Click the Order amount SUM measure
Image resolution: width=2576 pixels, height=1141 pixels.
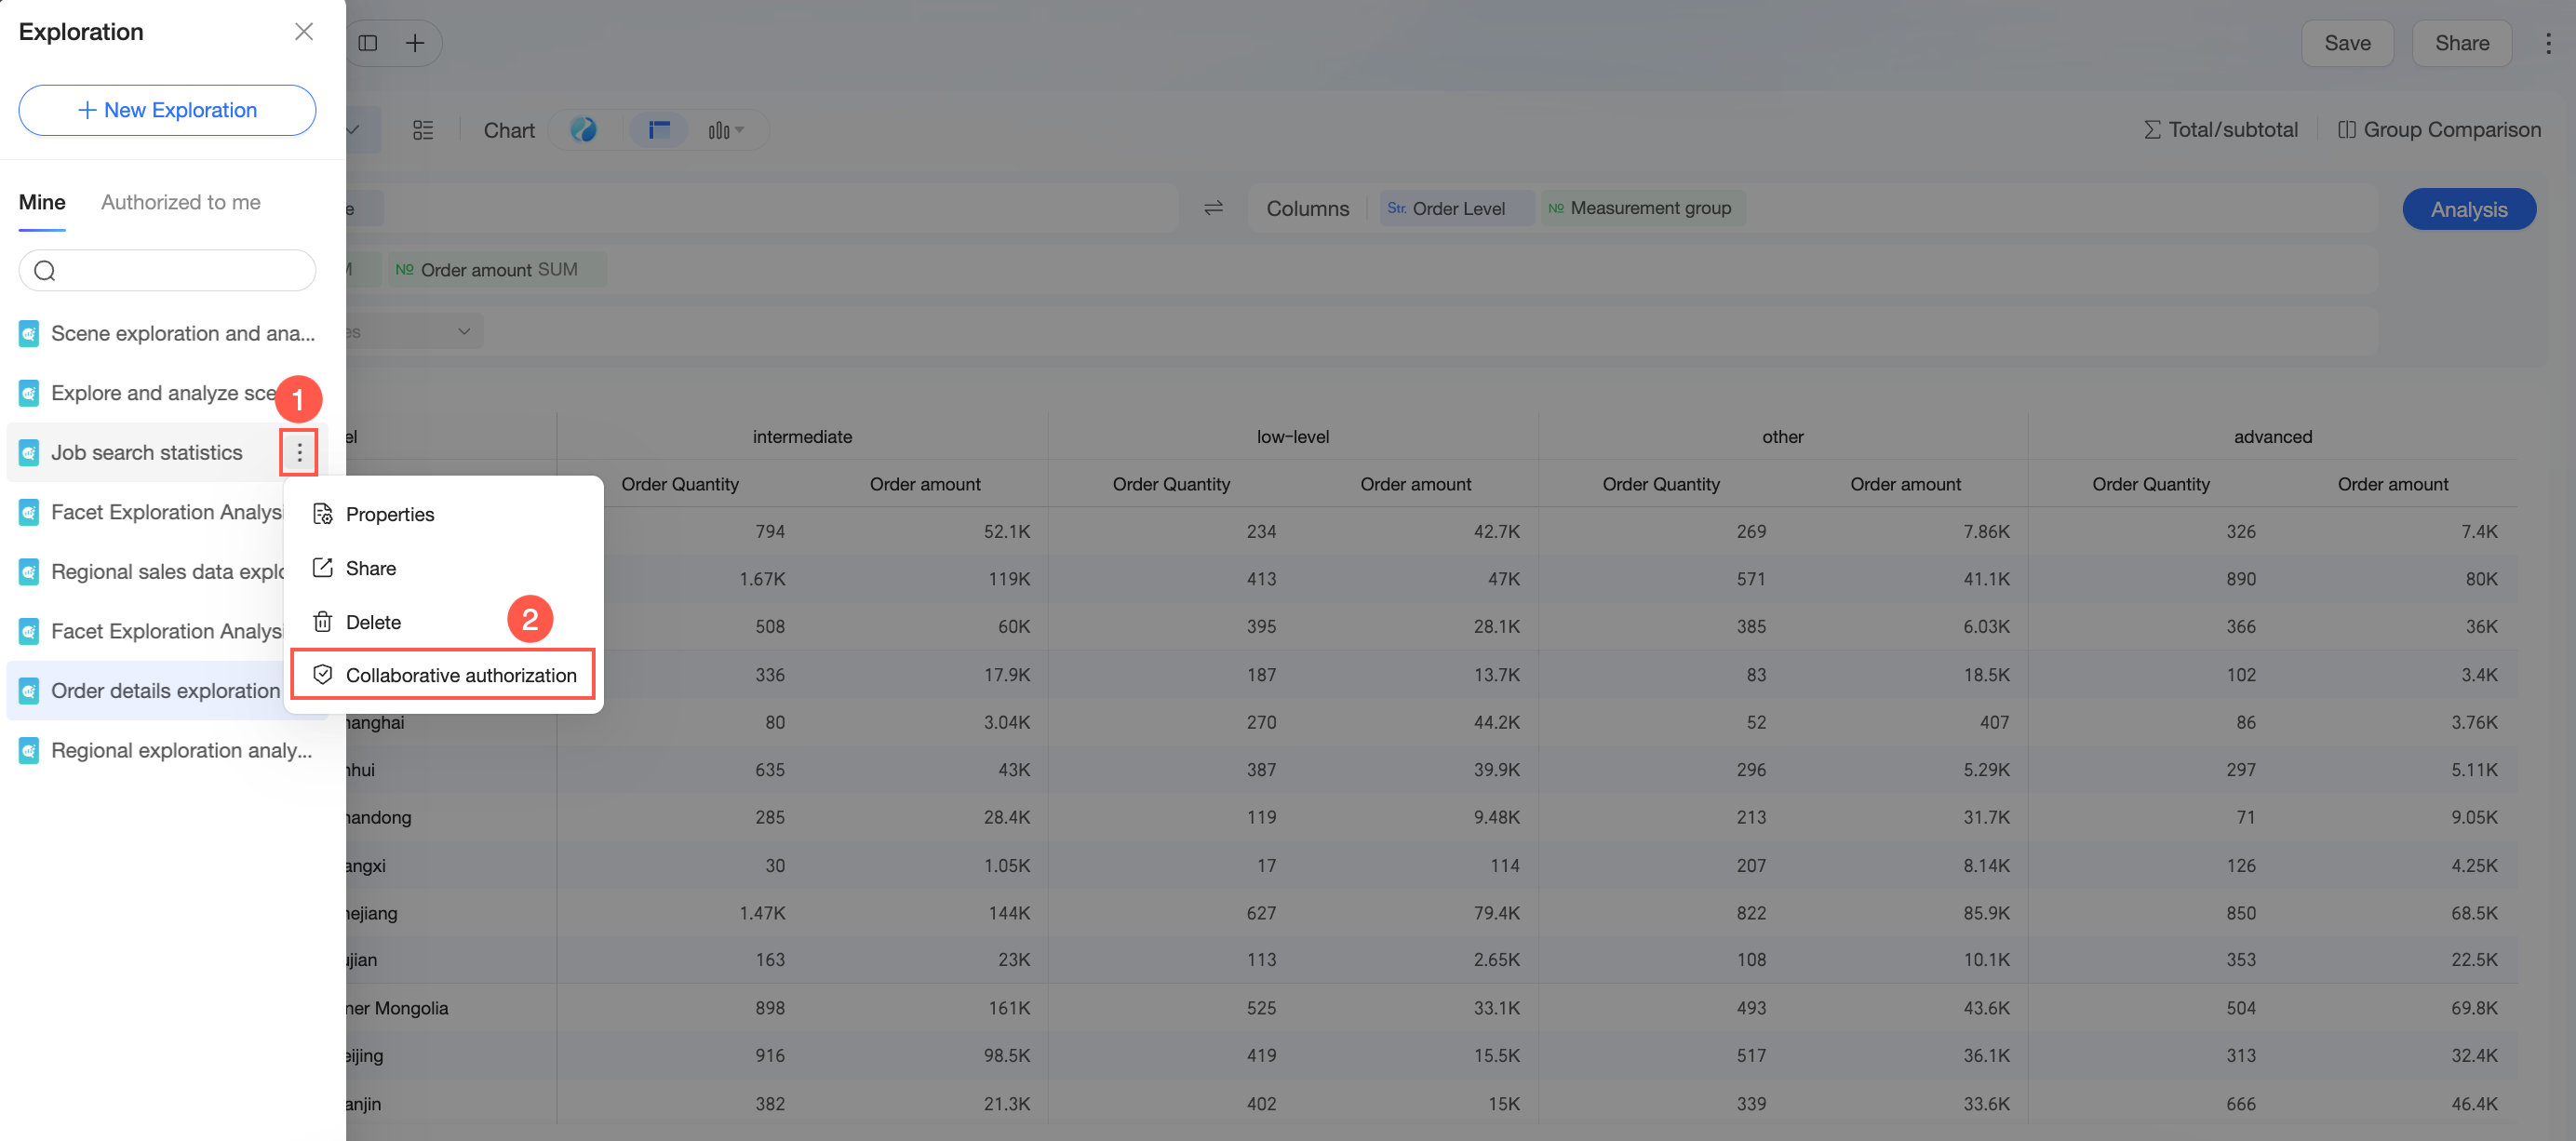pyautogui.click(x=497, y=270)
